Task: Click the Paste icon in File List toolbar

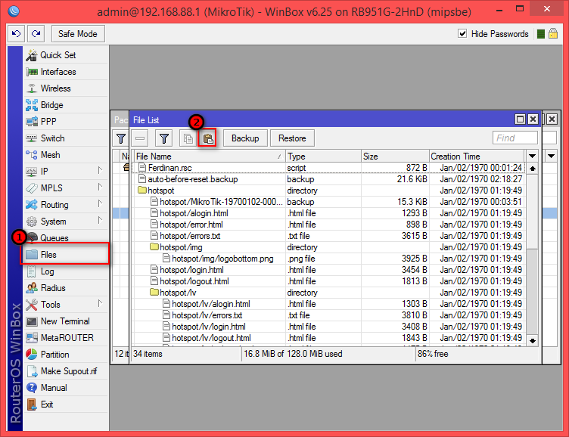Action: (207, 138)
